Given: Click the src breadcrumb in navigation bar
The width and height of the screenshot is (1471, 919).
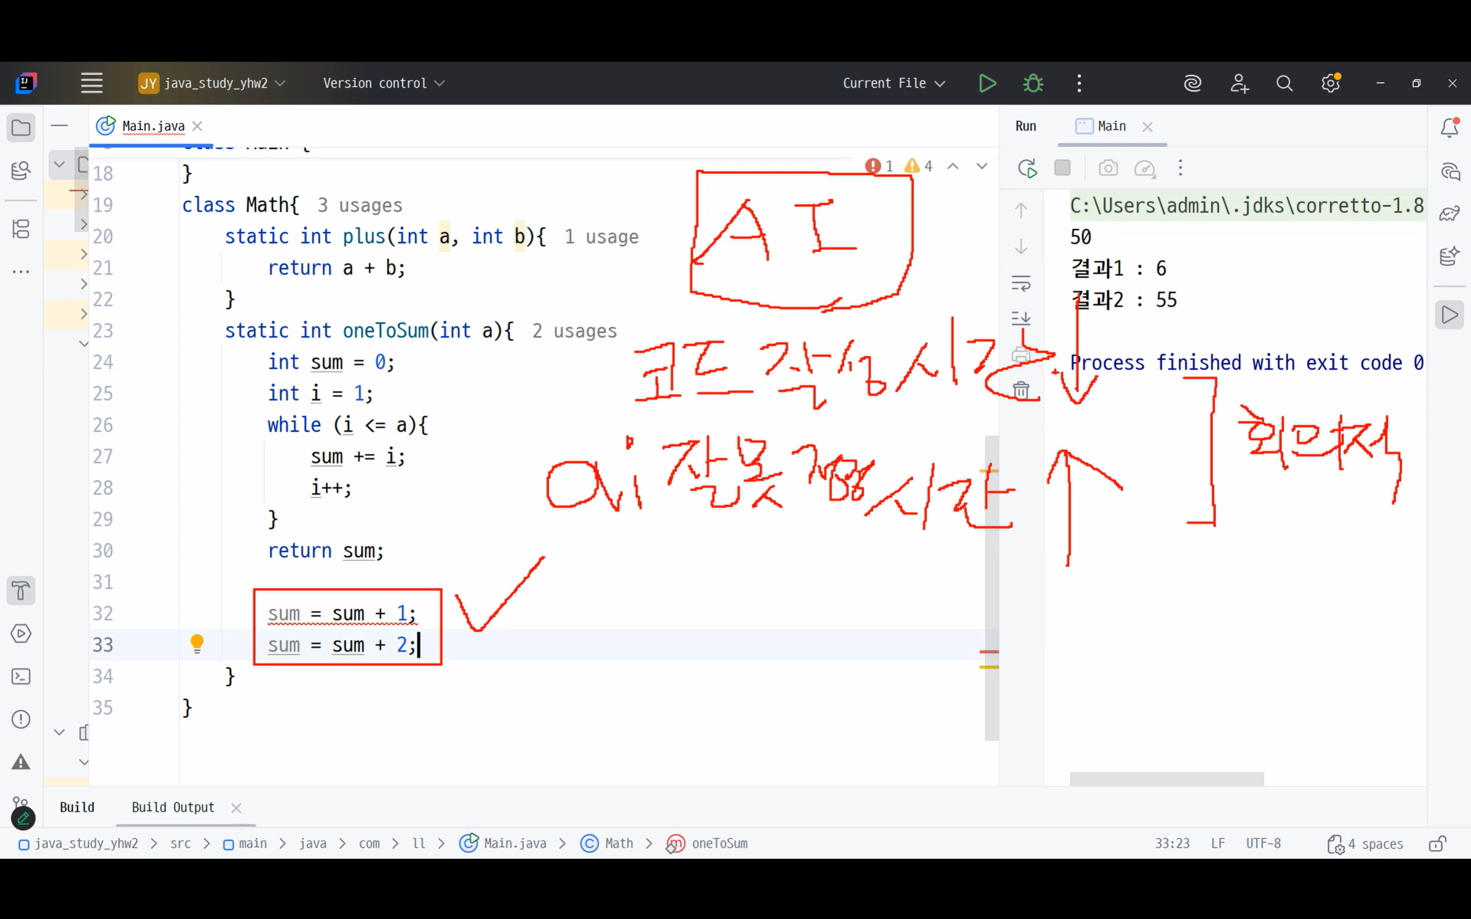Looking at the screenshot, I should coord(180,843).
